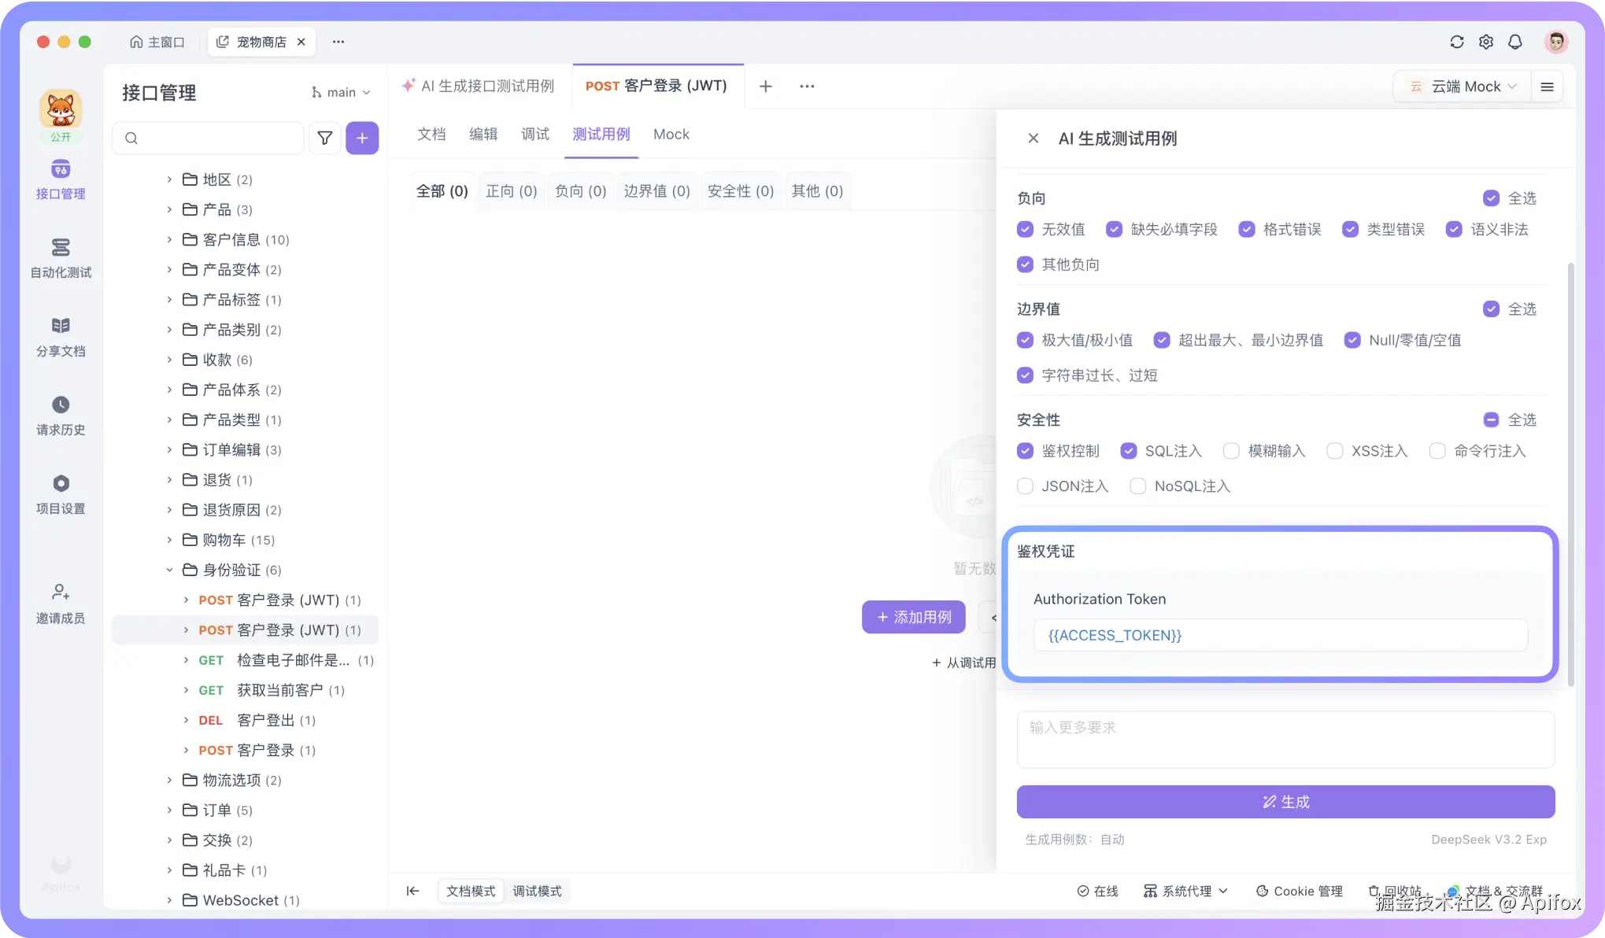Viewport: 1605px width, 938px height.
Task: Click the 添加用例 button
Action: coord(913,617)
